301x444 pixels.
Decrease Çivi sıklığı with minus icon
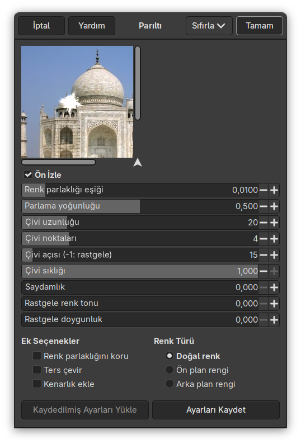264,271
